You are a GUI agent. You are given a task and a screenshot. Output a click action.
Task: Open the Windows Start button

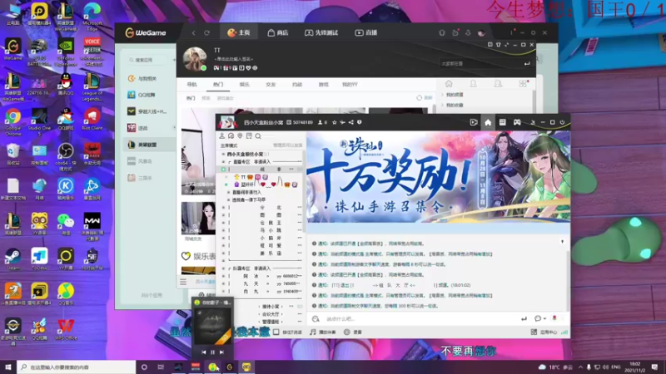pyautogui.click(x=8, y=367)
